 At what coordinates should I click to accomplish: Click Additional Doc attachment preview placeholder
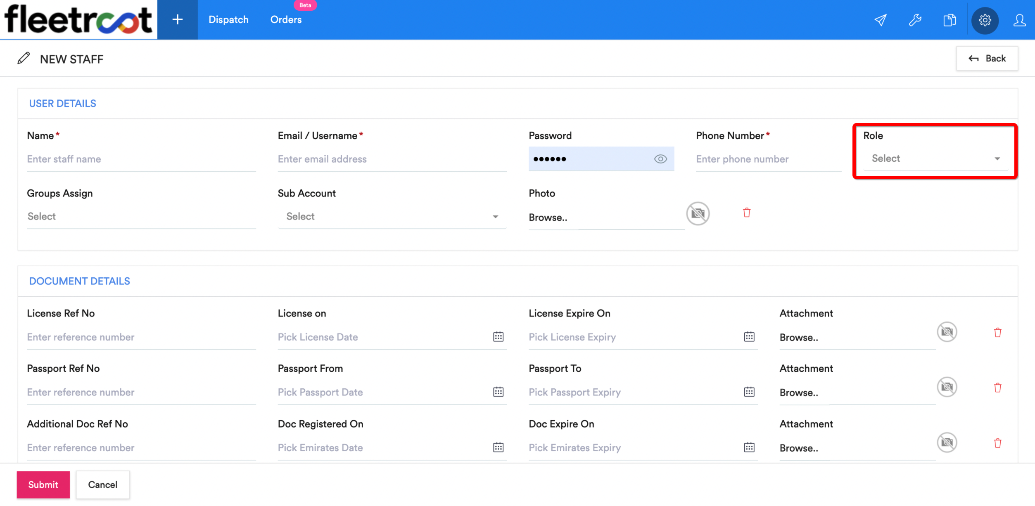pyautogui.click(x=947, y=442)
